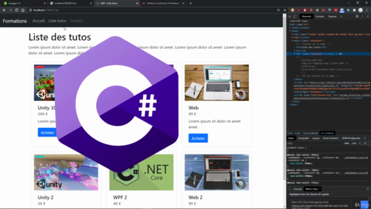The height and width of the screenshot is (209, 371).
Task: Expand the selected div container node
Action: coord(294,54)
